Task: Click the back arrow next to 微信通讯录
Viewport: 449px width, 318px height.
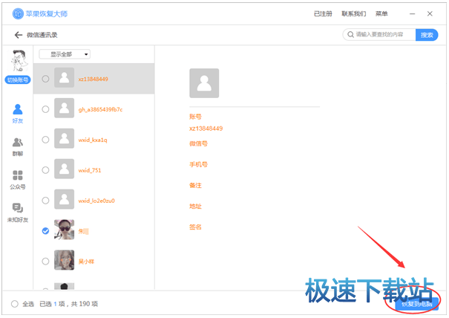Action: coord(19,35)
